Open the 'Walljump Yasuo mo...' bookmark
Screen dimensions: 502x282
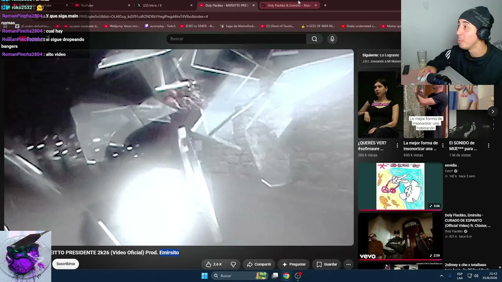click(x=121, y=26)
